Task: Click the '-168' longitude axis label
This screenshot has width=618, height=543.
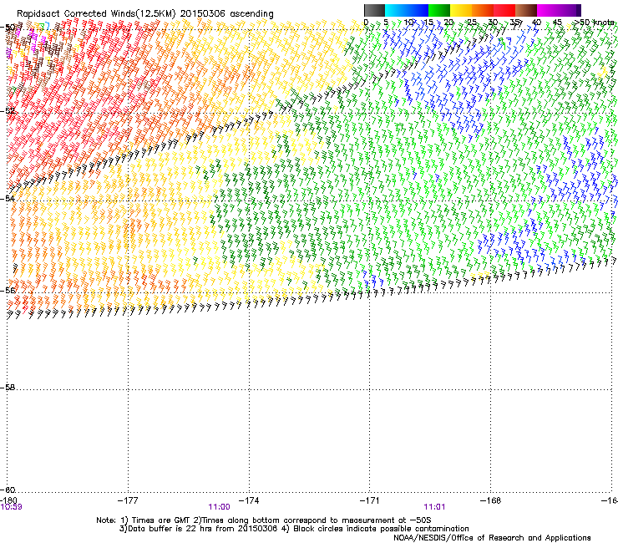Action: coord(491,500)
